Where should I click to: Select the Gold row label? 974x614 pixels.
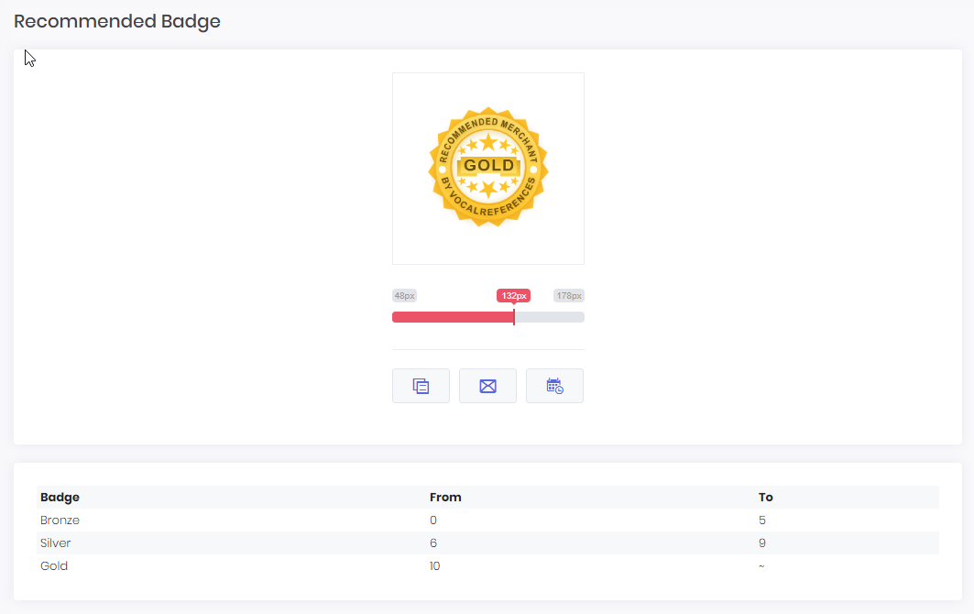[54, 566]
